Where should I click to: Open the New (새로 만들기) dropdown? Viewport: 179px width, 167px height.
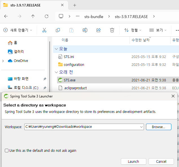[x=18, y=30]
